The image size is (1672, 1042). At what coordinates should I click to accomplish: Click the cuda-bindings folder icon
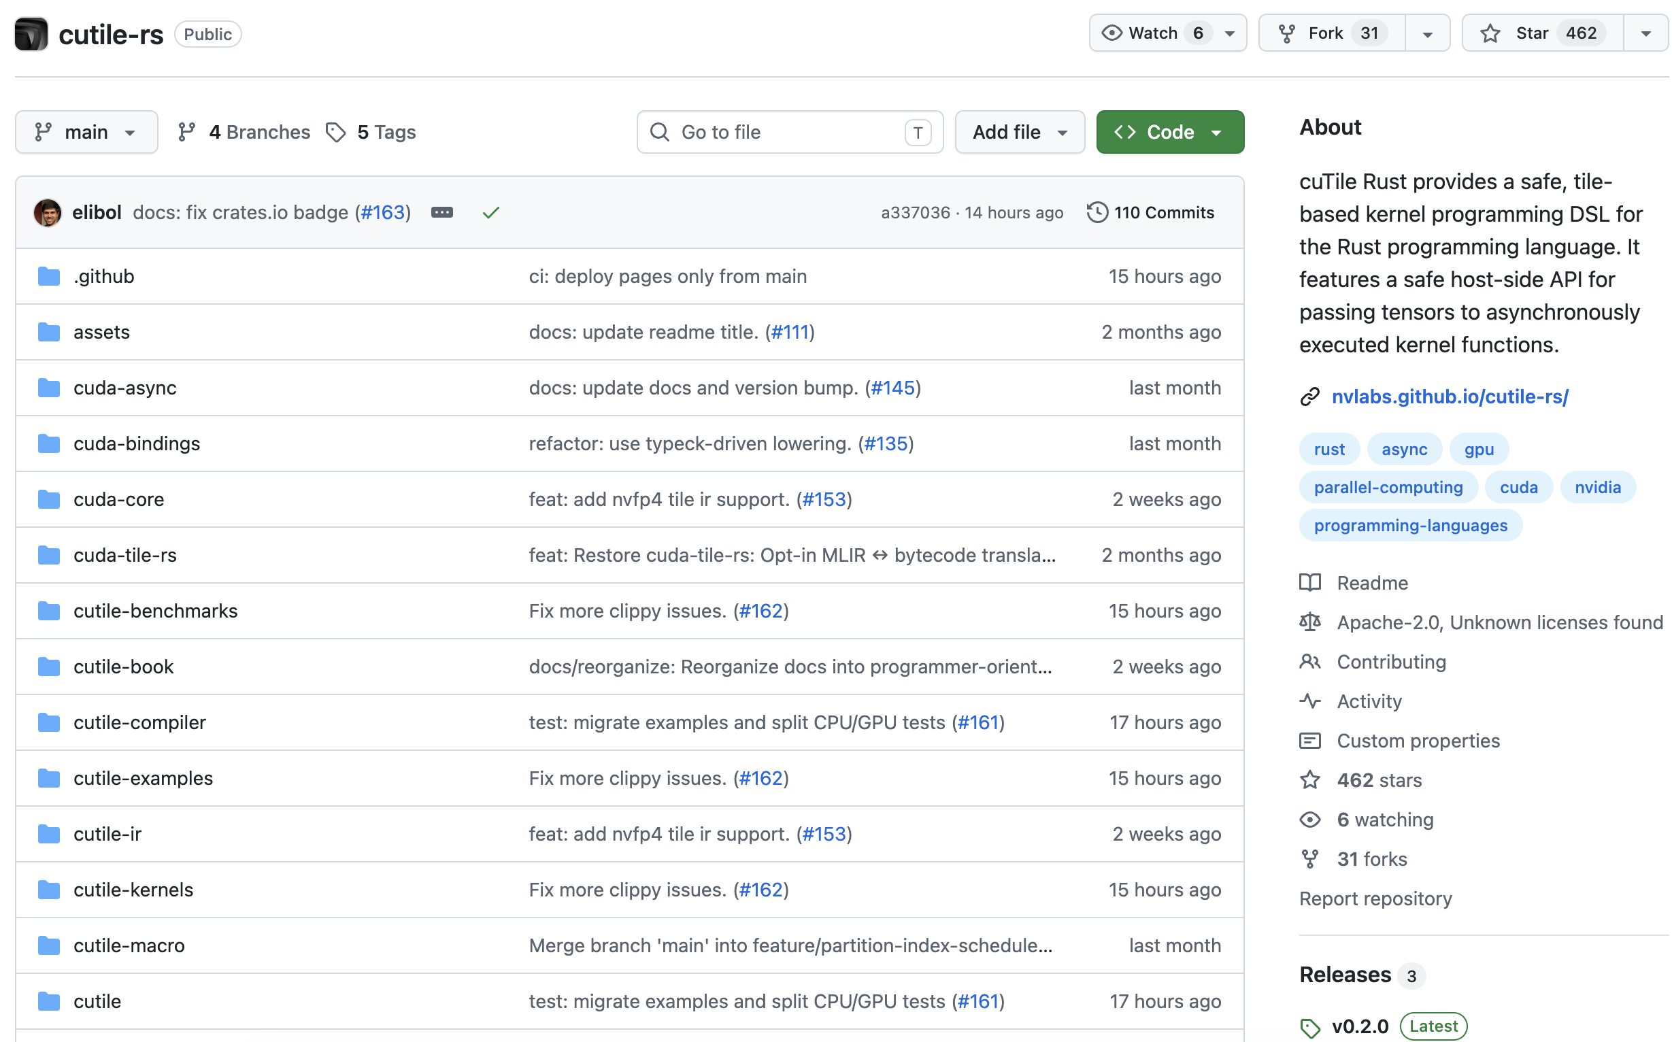click(49, 444)
